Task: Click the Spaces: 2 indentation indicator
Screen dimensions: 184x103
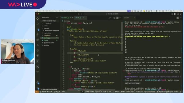Action: pos(99,92)
